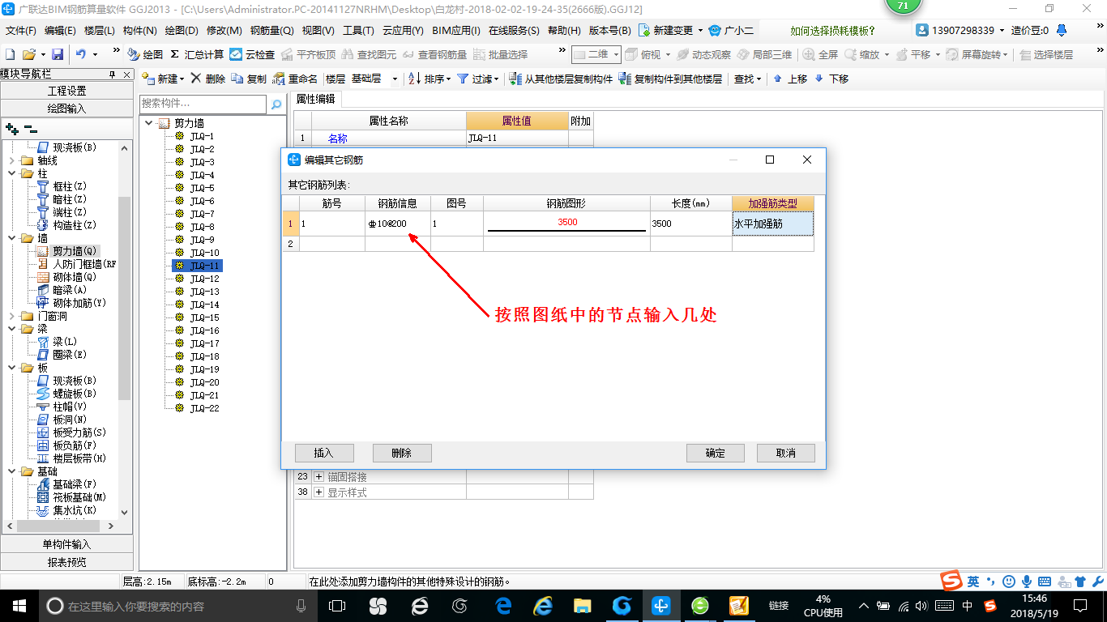Click the ⌽10@200 rebar info cell
The height and width of the screenshot is (622, 1107).
[397, 224]
